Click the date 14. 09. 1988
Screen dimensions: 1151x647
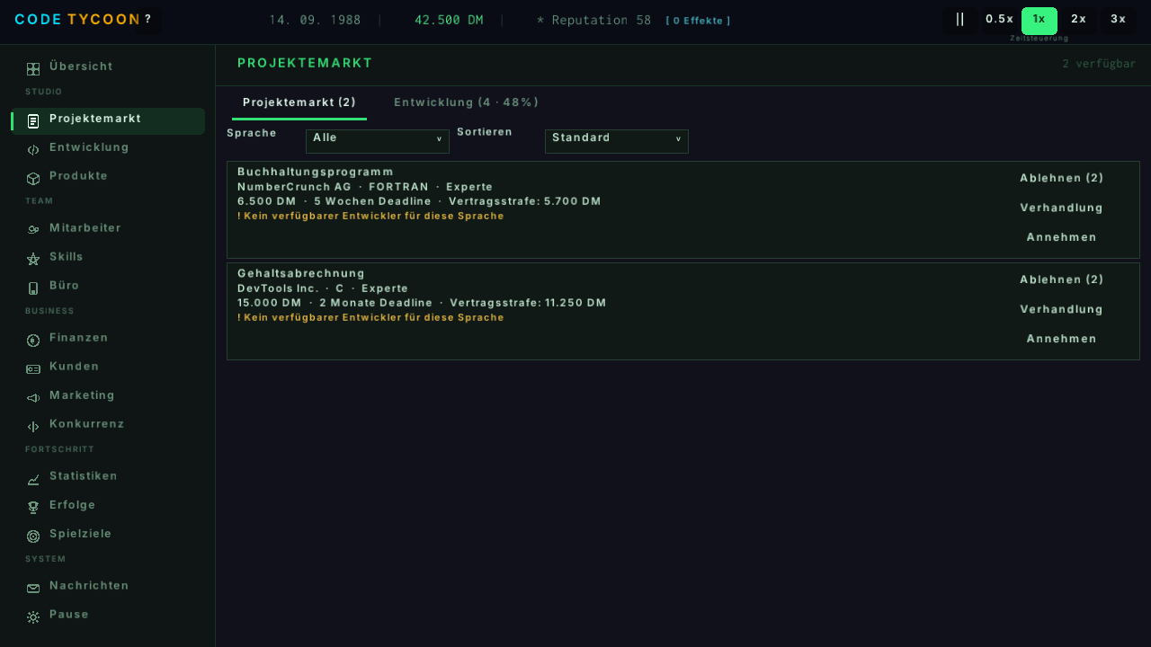pyautogui.click(x=315, y=20)
